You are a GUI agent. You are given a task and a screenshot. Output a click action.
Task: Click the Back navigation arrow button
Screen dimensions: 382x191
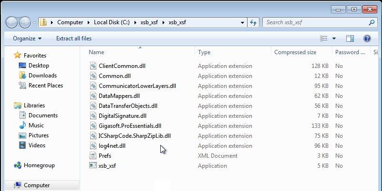tap(12, 22)
